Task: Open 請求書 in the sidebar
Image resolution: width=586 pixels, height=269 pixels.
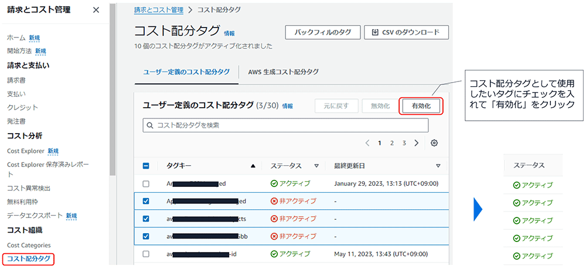Action: click(16, 80)
